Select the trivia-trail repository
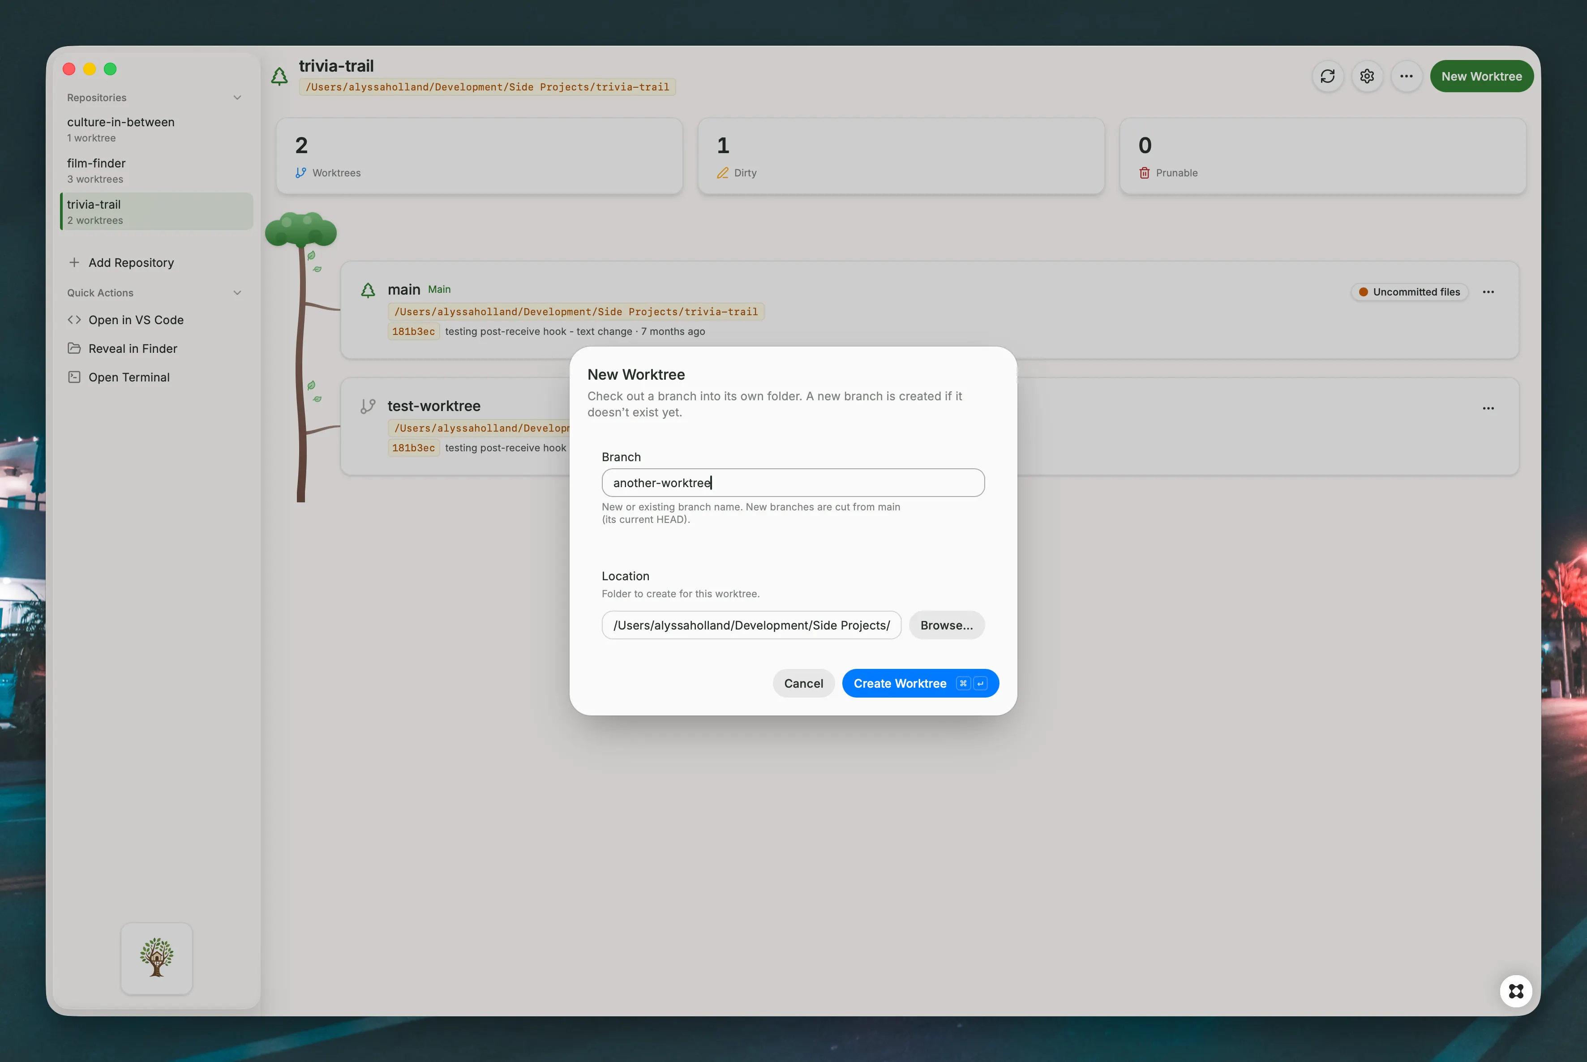Image resolution: width=1587 pixels, height=1062 pixels. click(x=156, y=211)
